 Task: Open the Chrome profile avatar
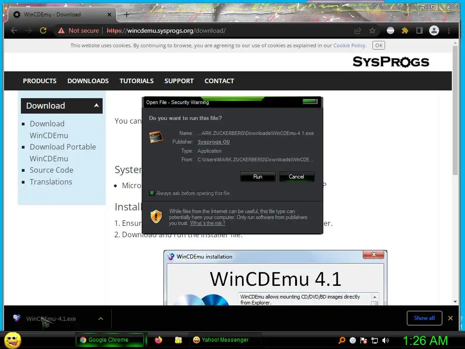click(434, 30)
